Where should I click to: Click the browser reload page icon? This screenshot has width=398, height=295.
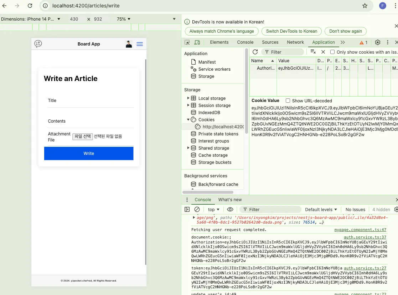[30, 6]
